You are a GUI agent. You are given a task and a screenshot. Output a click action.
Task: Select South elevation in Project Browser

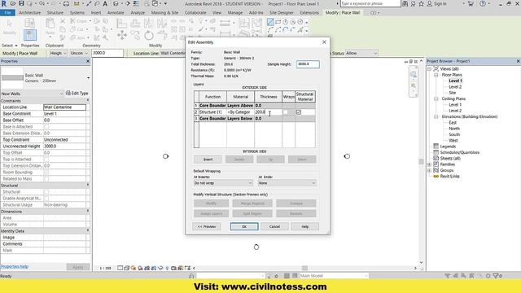[454, 134]
